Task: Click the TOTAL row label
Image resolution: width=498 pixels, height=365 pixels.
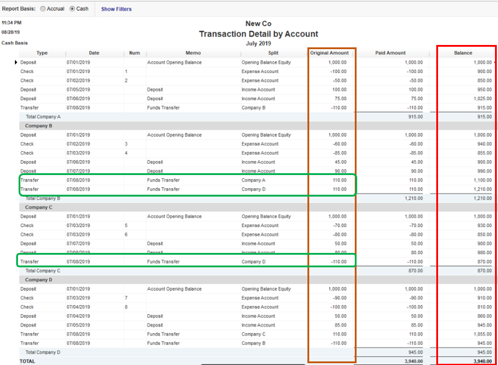Action: tap(28, 361)
